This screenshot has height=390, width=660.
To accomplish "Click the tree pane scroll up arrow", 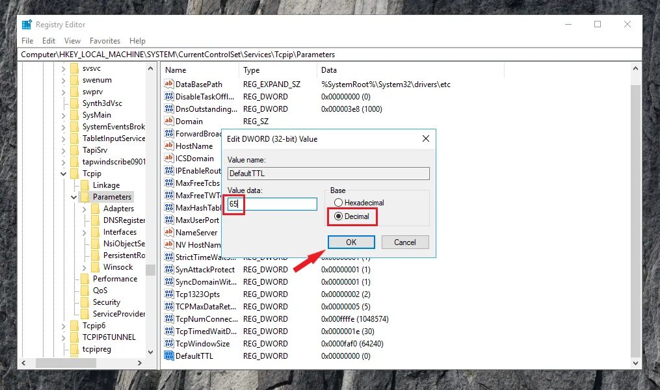I will click(151, 68).
